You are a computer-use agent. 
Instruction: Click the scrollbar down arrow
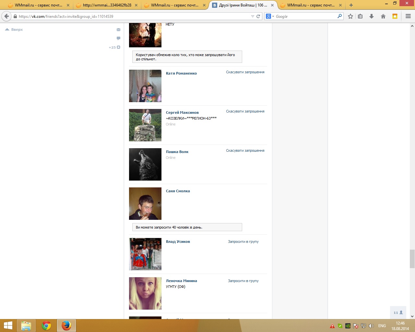[412, 316]
